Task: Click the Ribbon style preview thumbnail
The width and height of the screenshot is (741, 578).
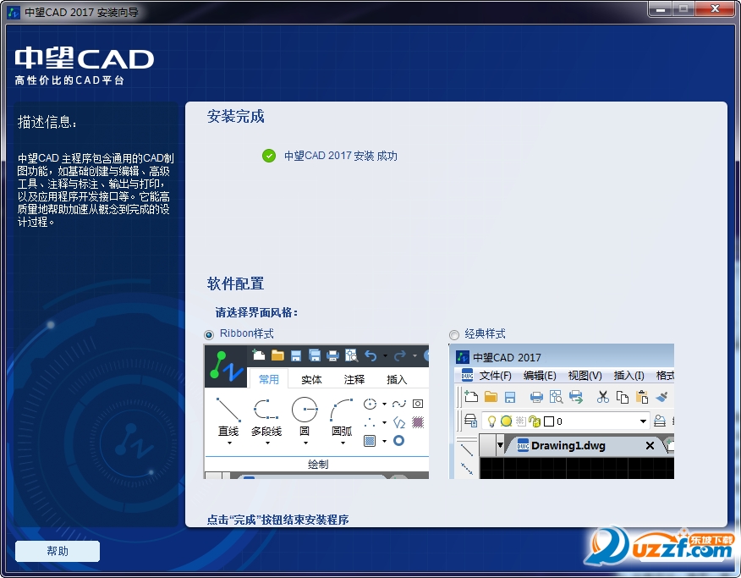Action: pos(316,411)
